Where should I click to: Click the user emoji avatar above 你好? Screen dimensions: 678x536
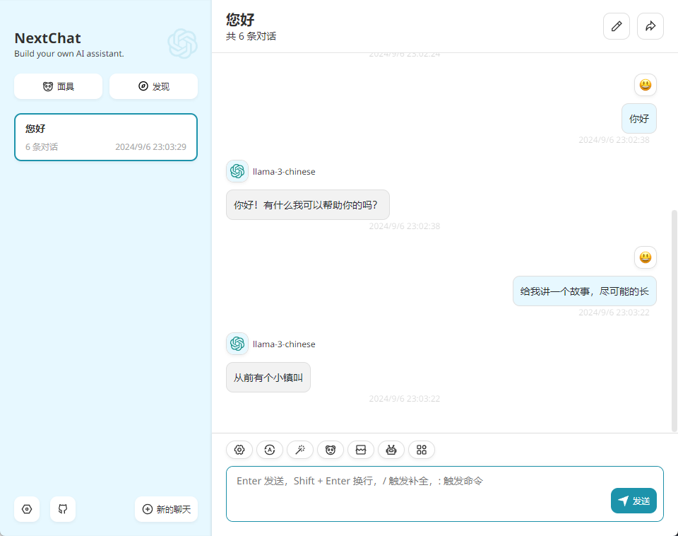pyautogui.click(x=646, y=85)
